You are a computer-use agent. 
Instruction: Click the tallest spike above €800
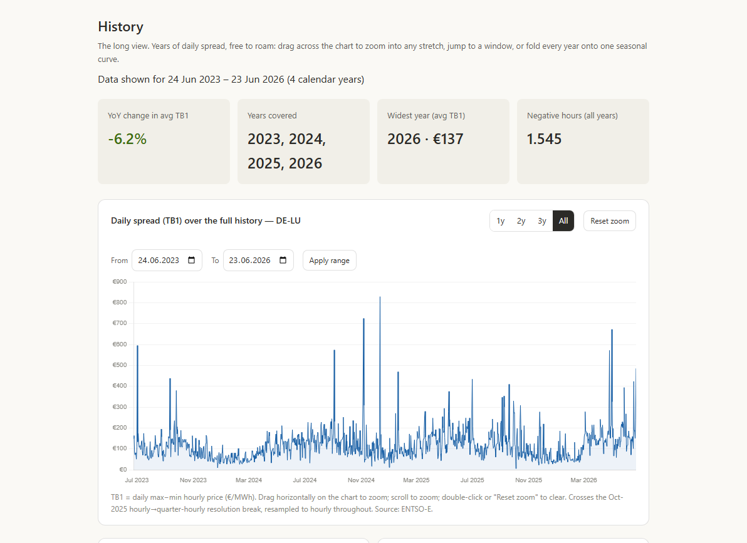point(380,298)
